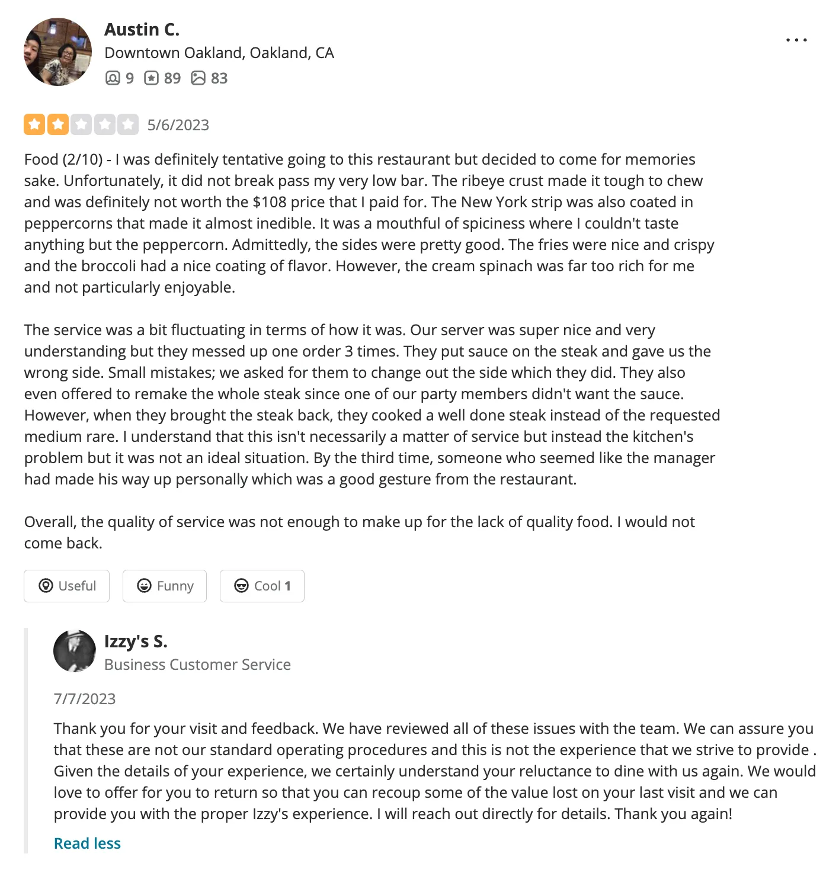
Task: Mark the review as Useful
Action: (67, 586)
